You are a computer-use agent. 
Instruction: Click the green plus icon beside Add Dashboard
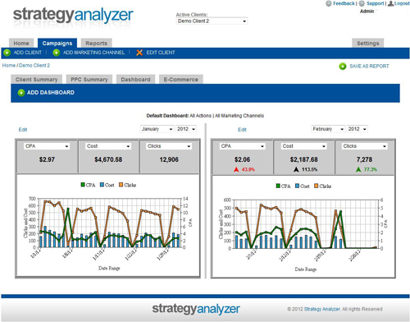coord(21,93)
